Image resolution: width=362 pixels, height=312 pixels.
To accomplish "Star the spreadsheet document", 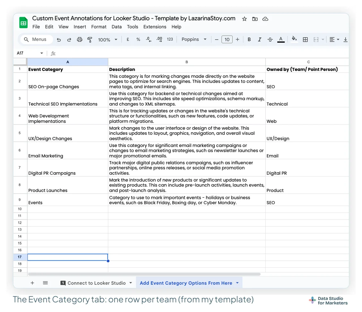I will tap(244, 19).
